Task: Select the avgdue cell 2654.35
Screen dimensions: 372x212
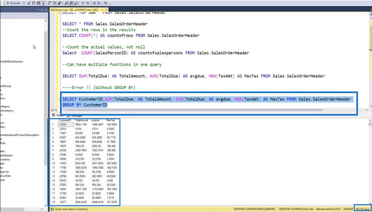Action: pos(98,146)
